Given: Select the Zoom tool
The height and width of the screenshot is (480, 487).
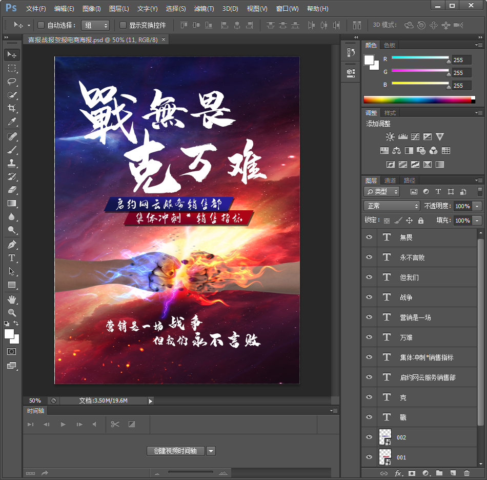Looking at the screenshot, I should coord(12,312).
